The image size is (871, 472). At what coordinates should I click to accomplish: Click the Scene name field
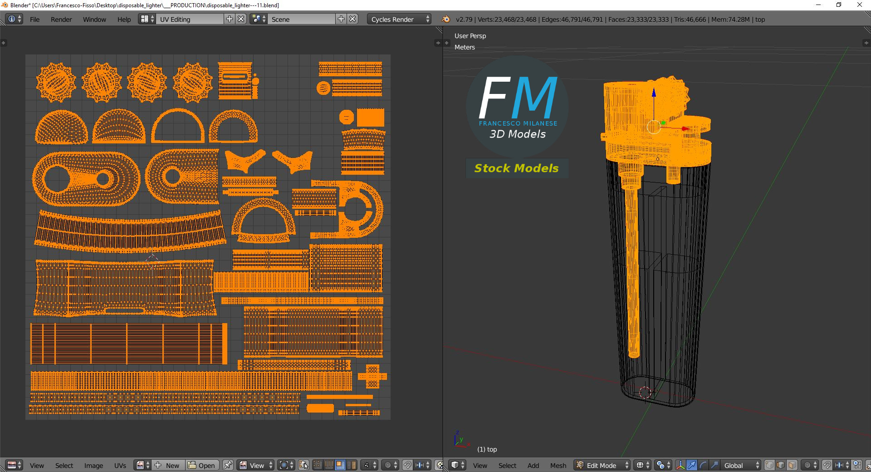click(x=301, y=19)
